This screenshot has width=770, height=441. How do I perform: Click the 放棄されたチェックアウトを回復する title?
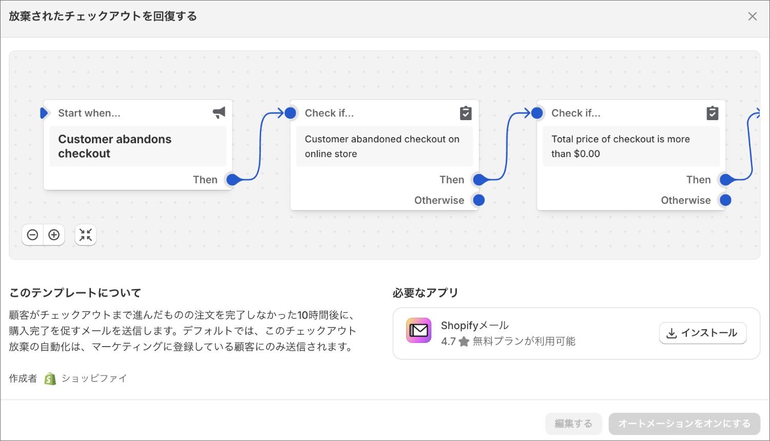coord(103,16)
